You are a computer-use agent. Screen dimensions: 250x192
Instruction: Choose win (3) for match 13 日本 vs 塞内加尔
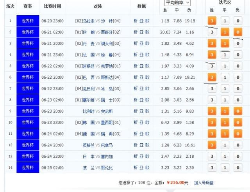click(212, 157)
